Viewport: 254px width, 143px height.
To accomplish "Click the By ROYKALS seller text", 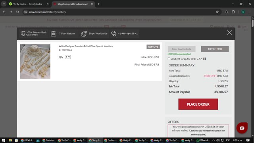I will pos(65,50).
